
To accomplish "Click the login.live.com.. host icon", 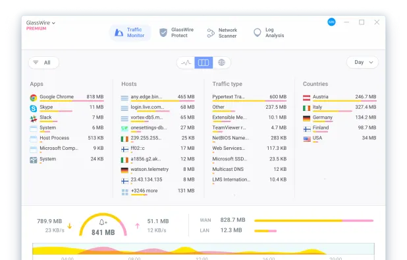I will click(124, 108).
